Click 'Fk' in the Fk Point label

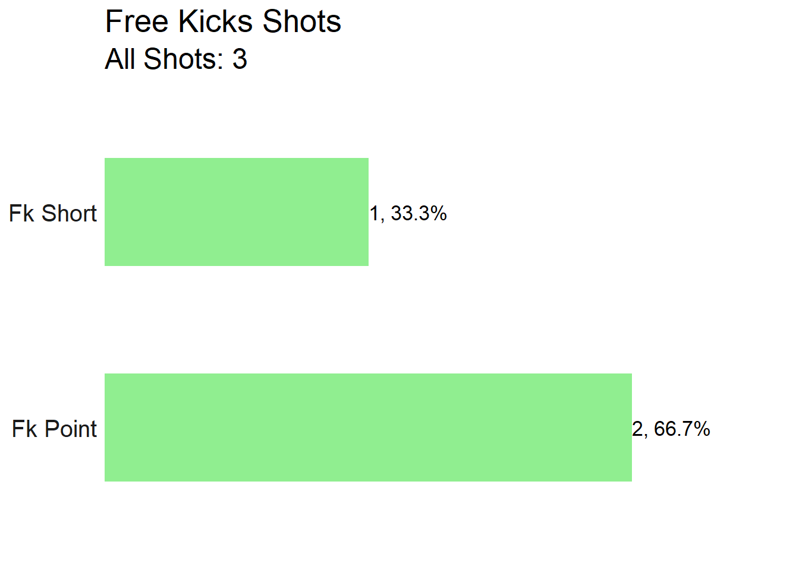pos(24,429)
